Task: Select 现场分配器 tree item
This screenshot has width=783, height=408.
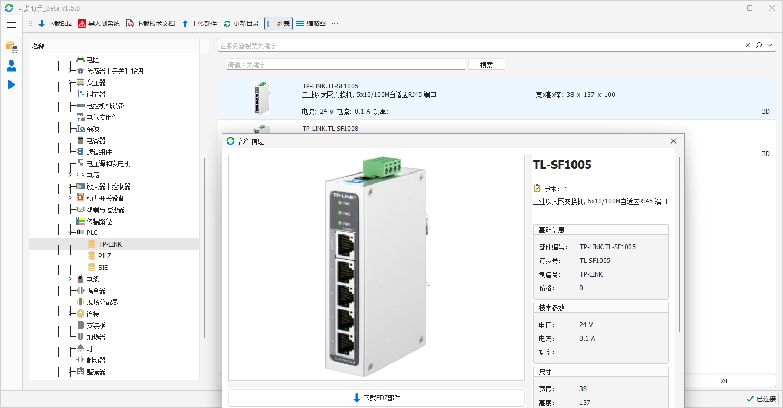Action: pyautogui.click(x=102, y=302)
